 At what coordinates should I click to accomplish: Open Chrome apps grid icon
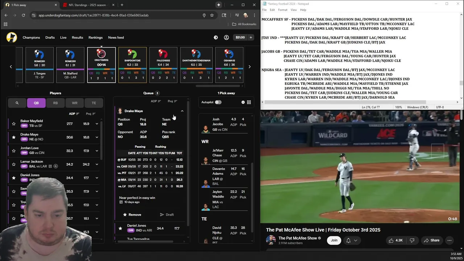pyautogui.click(x=5, y=24)
